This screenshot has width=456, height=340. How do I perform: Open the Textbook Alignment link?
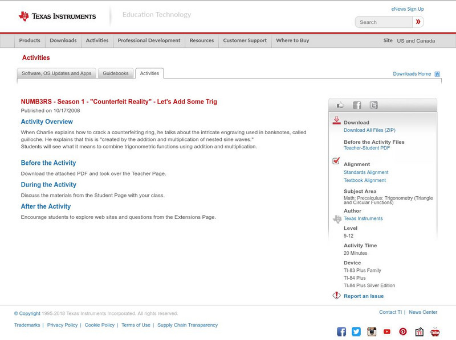pyautogui.click(x=365, y=180)
